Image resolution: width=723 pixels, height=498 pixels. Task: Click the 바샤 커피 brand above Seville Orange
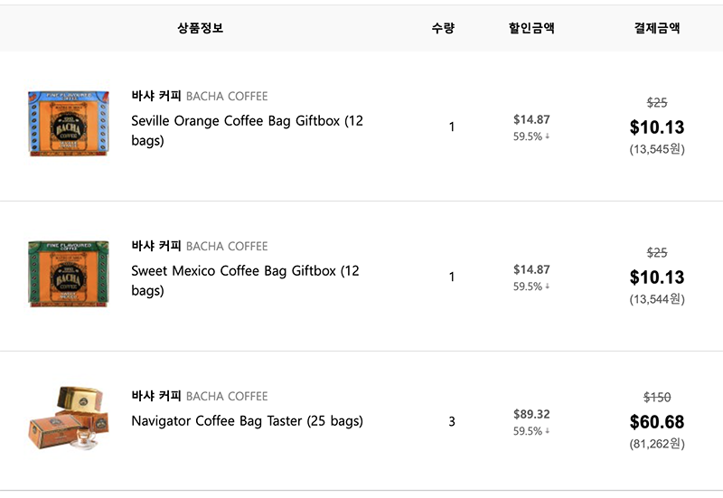pyautogui.click(x=156, y=96)
